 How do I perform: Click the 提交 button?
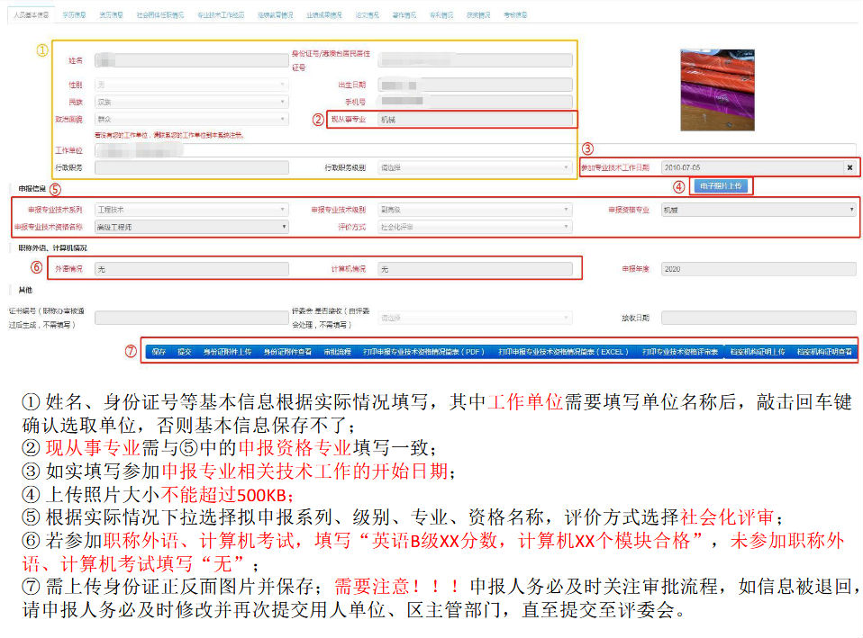[x=185, y=352]
